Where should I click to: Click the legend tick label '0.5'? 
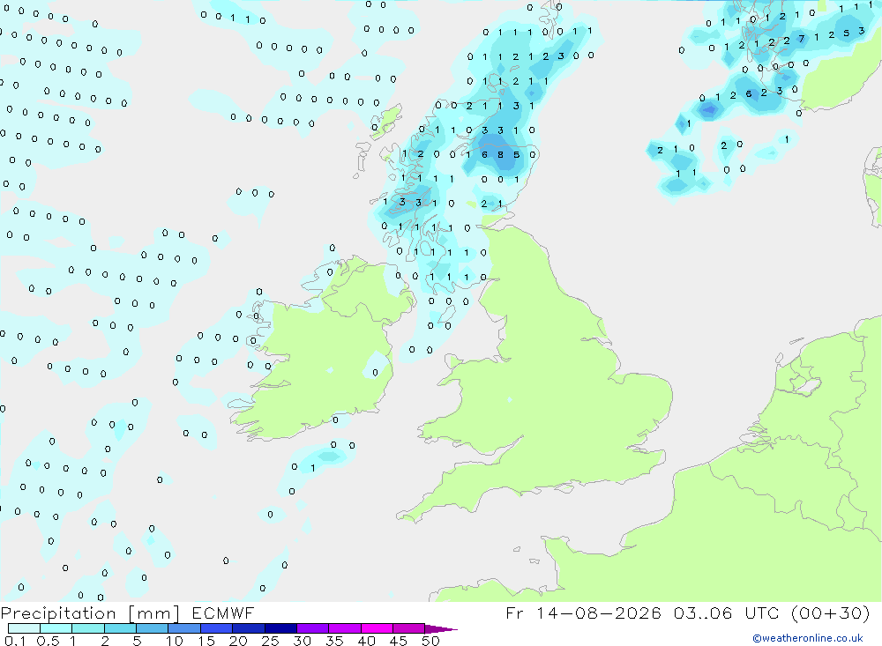(x=48, y=641)
